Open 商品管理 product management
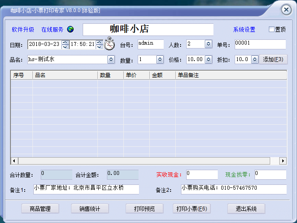Image resolution: width=297 pixels, height=223 pixels. pos(40,209)
